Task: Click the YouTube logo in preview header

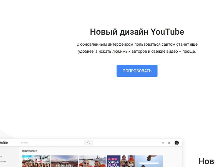Action: click(4, 143)
